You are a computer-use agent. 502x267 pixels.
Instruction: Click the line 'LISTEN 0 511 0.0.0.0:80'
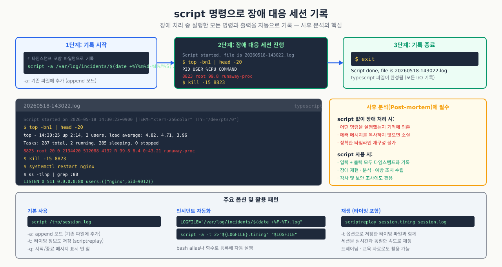click(88, 182)
